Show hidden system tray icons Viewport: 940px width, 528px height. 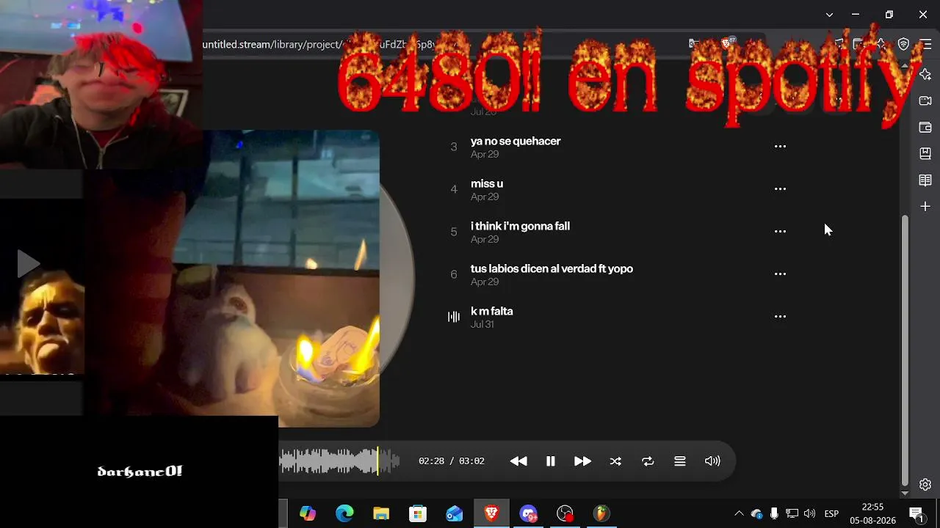coord(739,513)
